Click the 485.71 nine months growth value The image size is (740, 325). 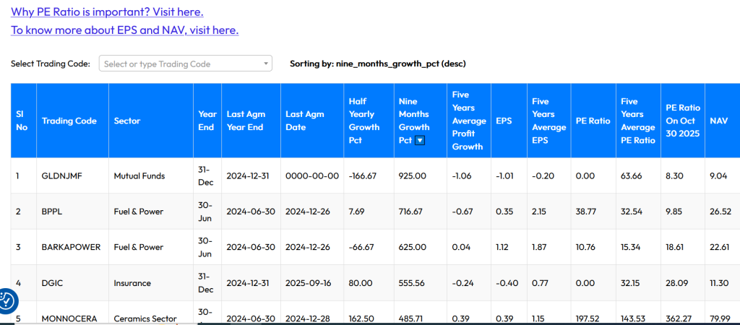pos(411,318)
